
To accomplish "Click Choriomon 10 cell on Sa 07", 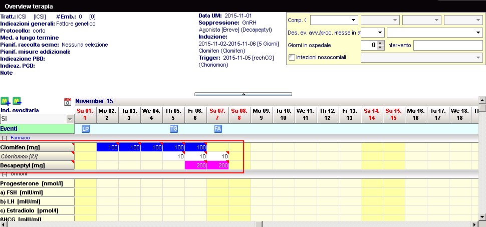I will (217, 156).
